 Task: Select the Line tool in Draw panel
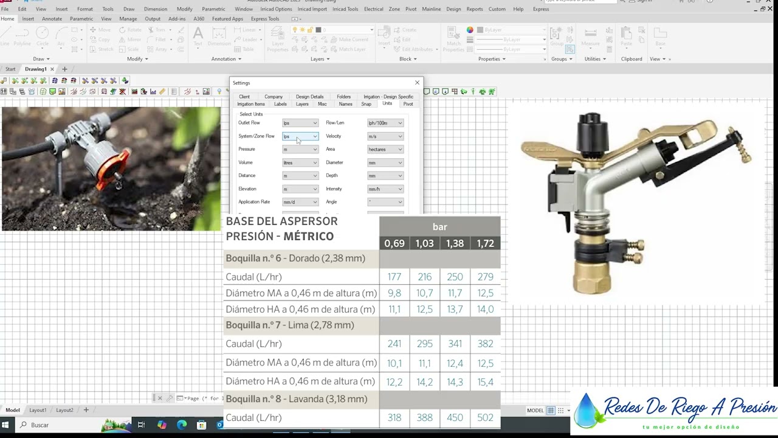(5, 36)
